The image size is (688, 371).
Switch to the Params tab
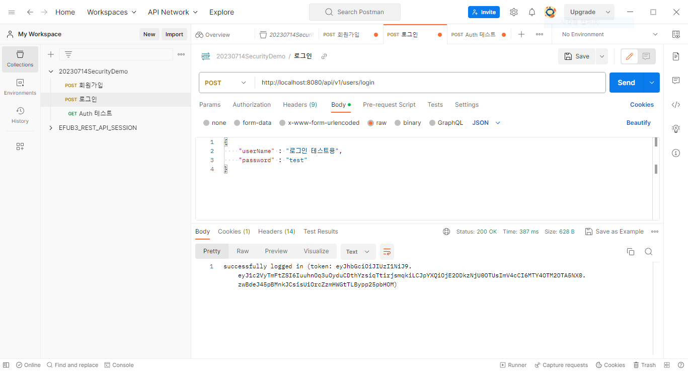coord(210,105)
